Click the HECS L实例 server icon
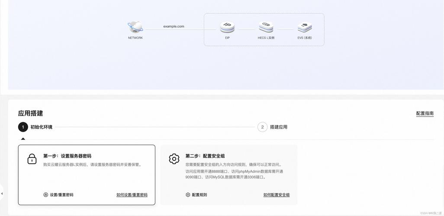This screenshot has width=444, height=216. (x=266, y=27)
